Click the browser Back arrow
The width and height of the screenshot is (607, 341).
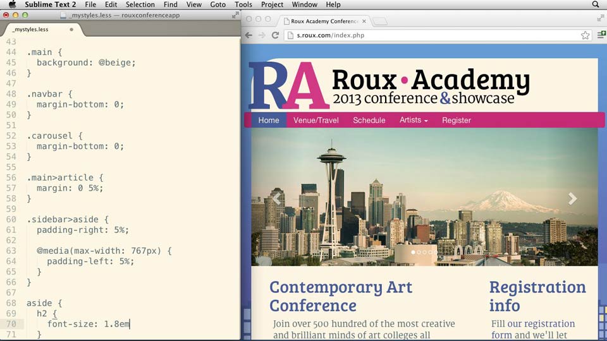click(x=248, y=35)
